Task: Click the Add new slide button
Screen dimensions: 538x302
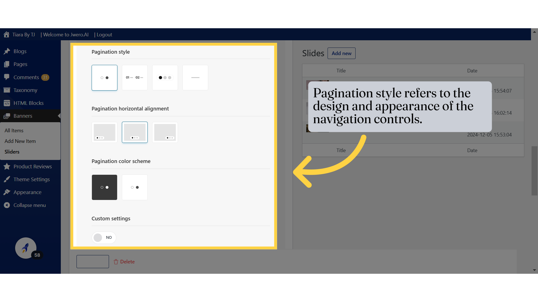Action: tap(341, 53)
